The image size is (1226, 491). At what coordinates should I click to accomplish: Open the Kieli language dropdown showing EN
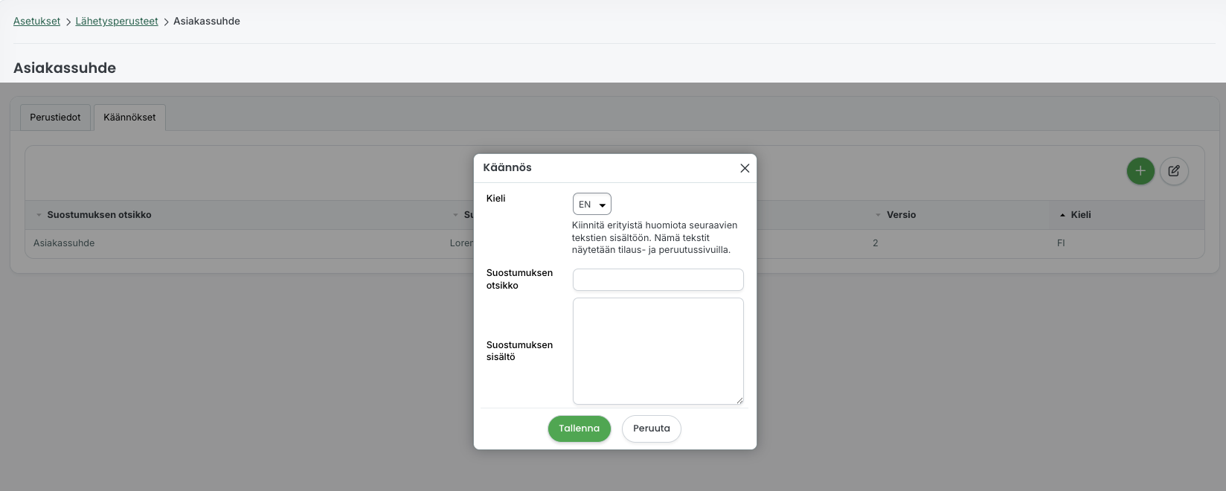[x=592, y=205]
